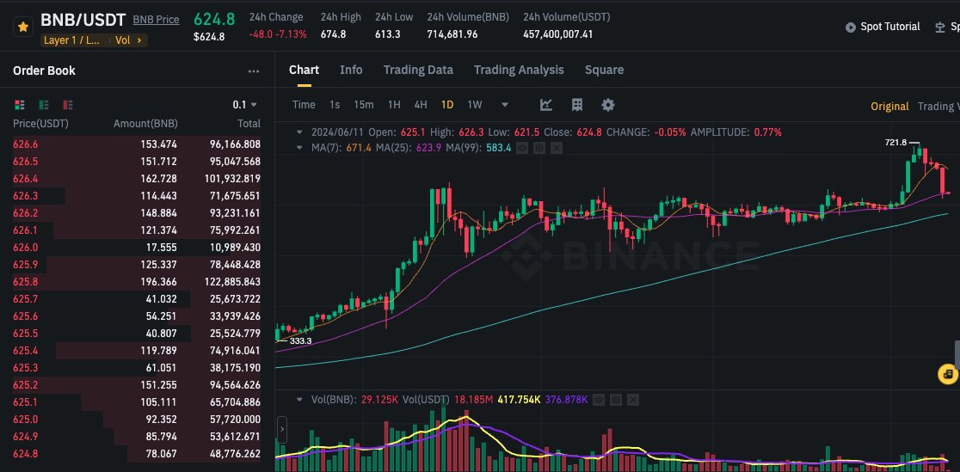This screenshot has width=960, height=472.
Task: Open volume indicator settings gear
Action: pos(616,400)
